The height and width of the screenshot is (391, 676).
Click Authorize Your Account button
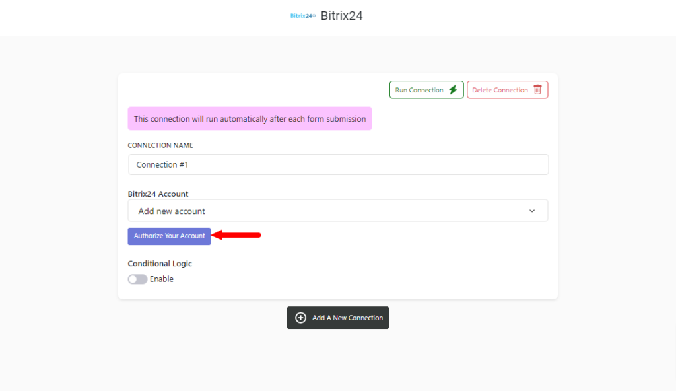click(x=169, y=236)
